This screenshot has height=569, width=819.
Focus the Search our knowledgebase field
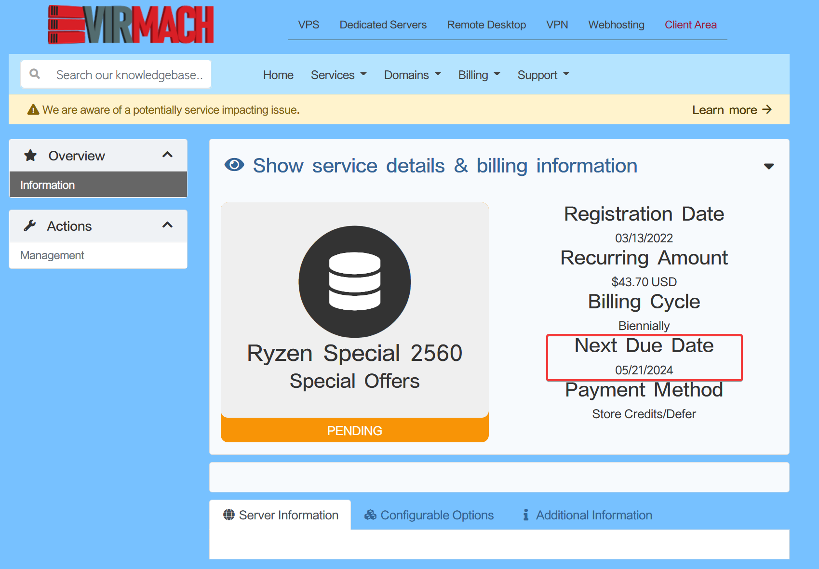(x=116, y=74)
